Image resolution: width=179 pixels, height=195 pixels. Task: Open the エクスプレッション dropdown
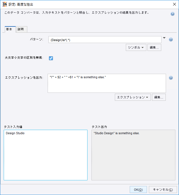133,97
